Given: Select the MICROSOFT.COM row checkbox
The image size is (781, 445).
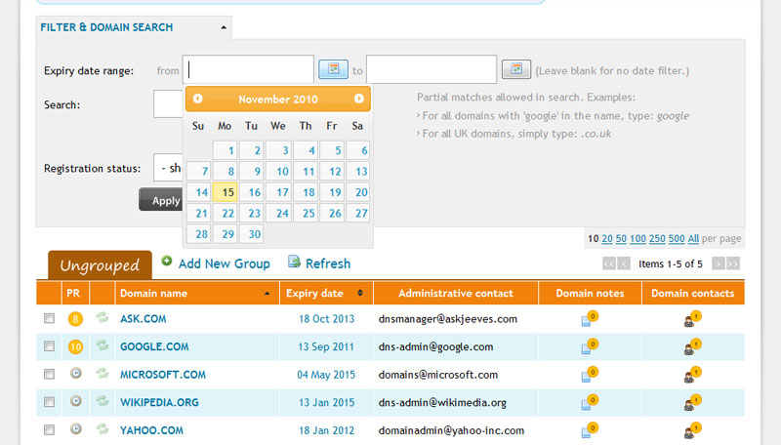Looking at the screenshot, I should coord(49,374).
